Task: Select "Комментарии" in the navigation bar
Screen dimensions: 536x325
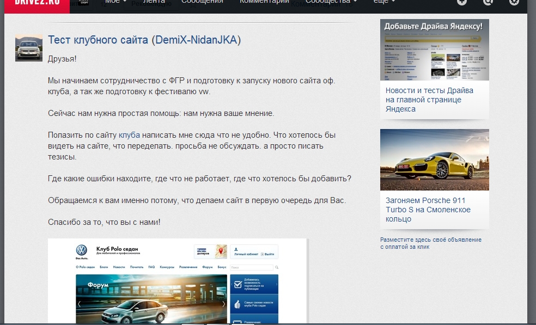Action: [264, 3]
